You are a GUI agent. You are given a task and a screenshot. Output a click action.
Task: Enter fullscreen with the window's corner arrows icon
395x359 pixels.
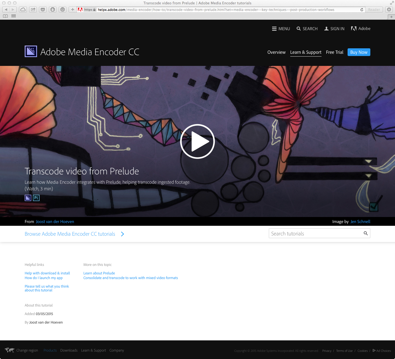(391, 3)
